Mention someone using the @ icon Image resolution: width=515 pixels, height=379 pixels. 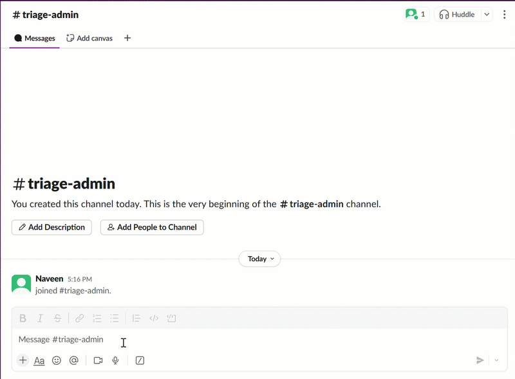pyautogui.click(x=74, y=360)
